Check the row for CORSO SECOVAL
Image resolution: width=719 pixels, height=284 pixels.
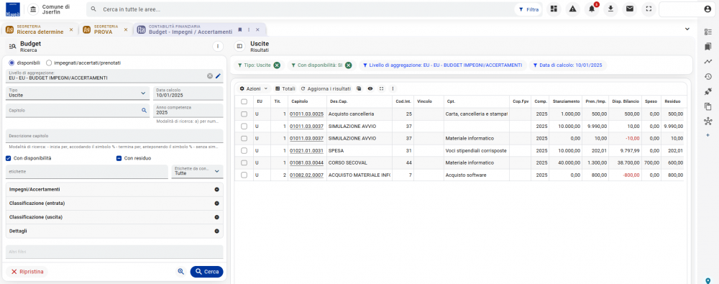tap(244, 163)
